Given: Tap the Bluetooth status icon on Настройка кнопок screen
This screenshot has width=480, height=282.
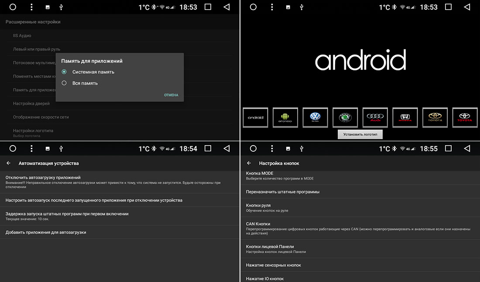Looking at the screenshot, I should pyautogui.click(x=394, y=149).
